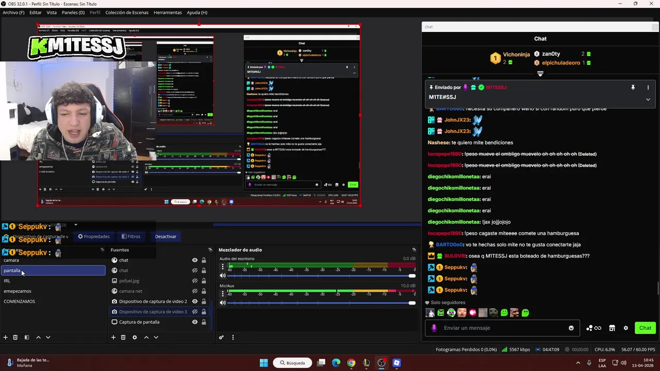Screen dimensions: 660x371
Task: Unlock the Captura de pantalla source
Action: [204, 322]
